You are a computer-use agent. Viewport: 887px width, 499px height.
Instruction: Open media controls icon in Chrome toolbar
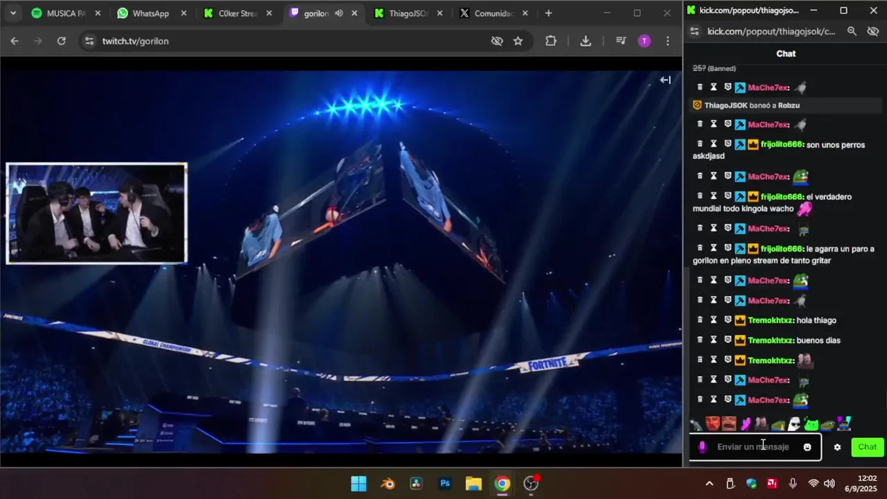pyautogui.click(x=621, y=41)
